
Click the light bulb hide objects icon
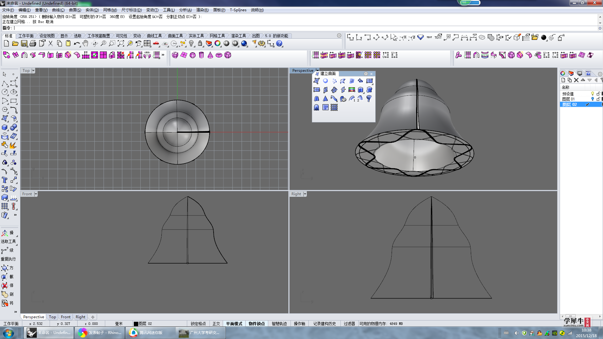[191, 44]
